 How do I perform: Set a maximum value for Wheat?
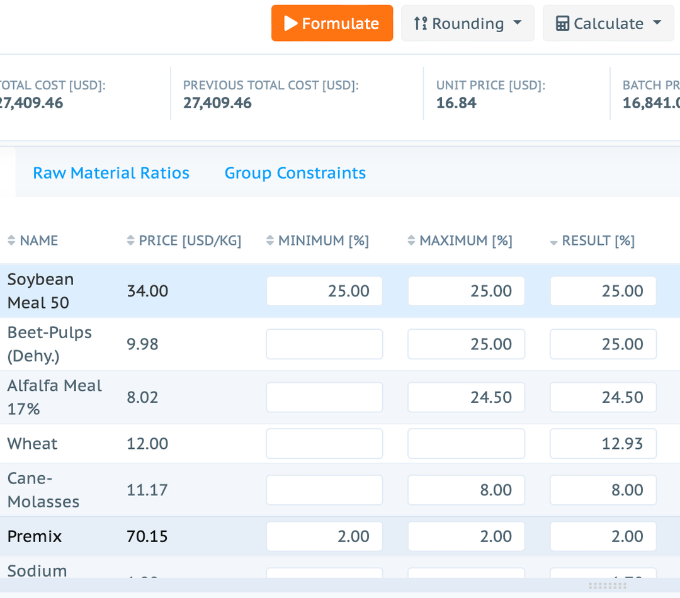pyautogui.click(x=466, y=443)
